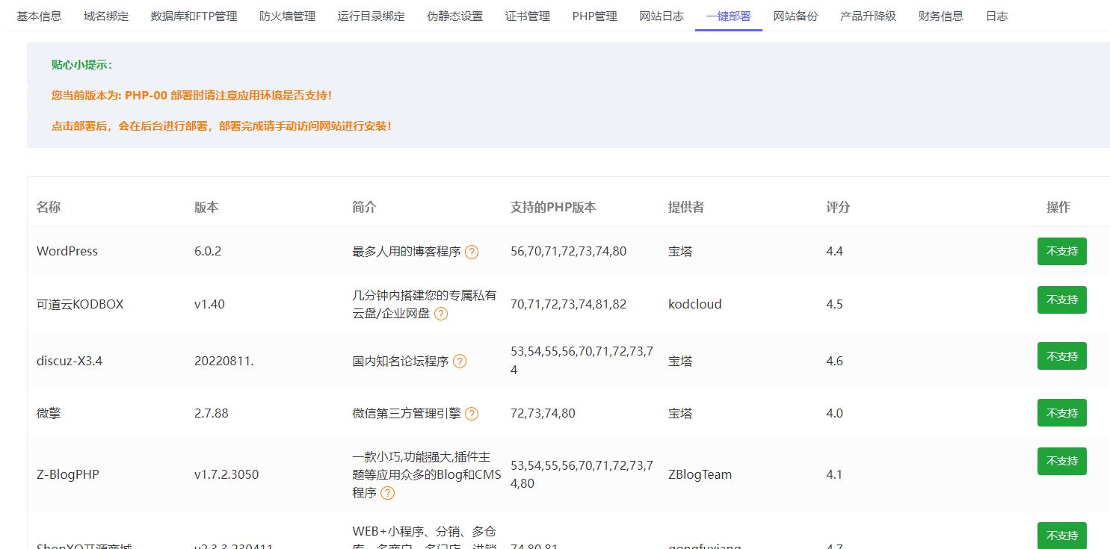Open the 域名绑定 tab
Image resolution: width=1110 pixels, height=549 pixels.
coord(106,16)
